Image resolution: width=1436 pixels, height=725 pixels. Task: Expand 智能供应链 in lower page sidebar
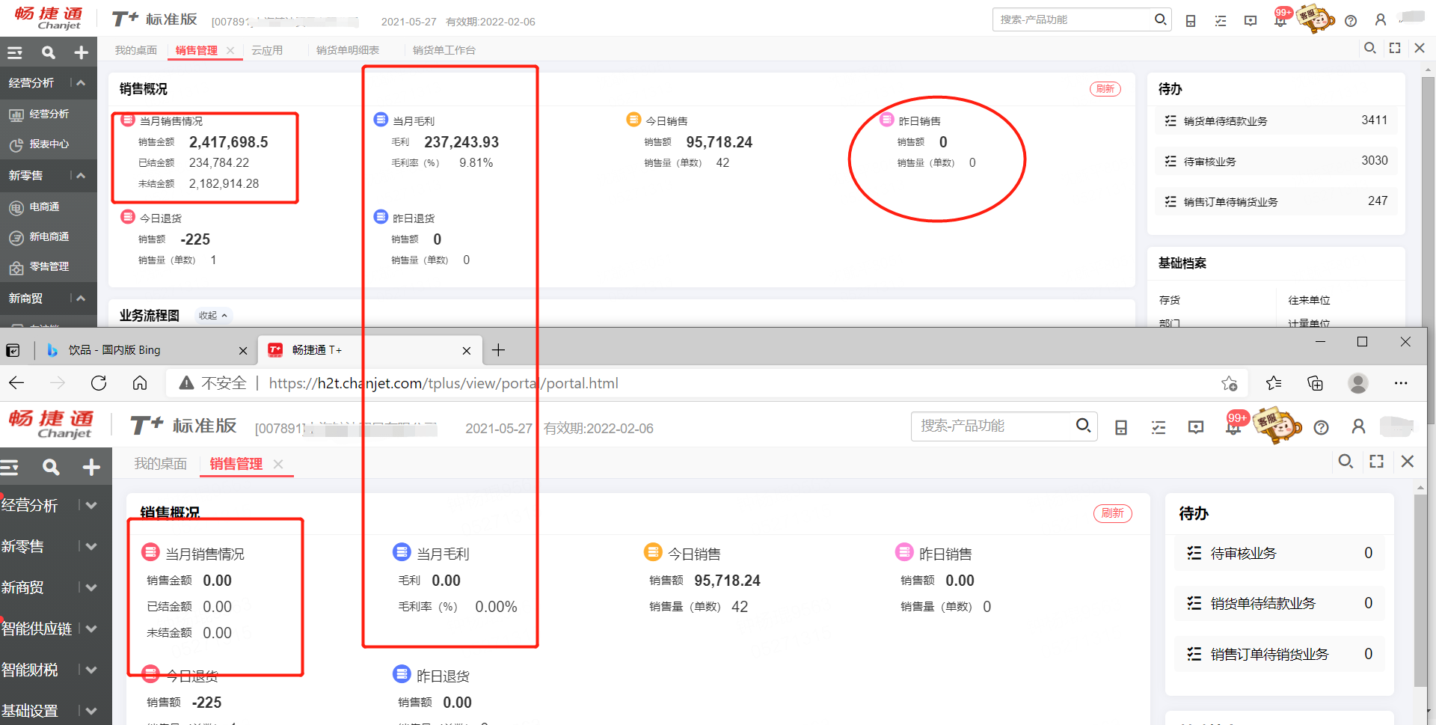tap(90, 628)
